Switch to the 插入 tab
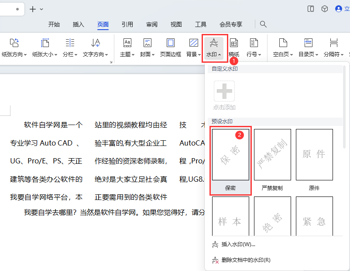The image size is (350, 271). coord(79,24)
